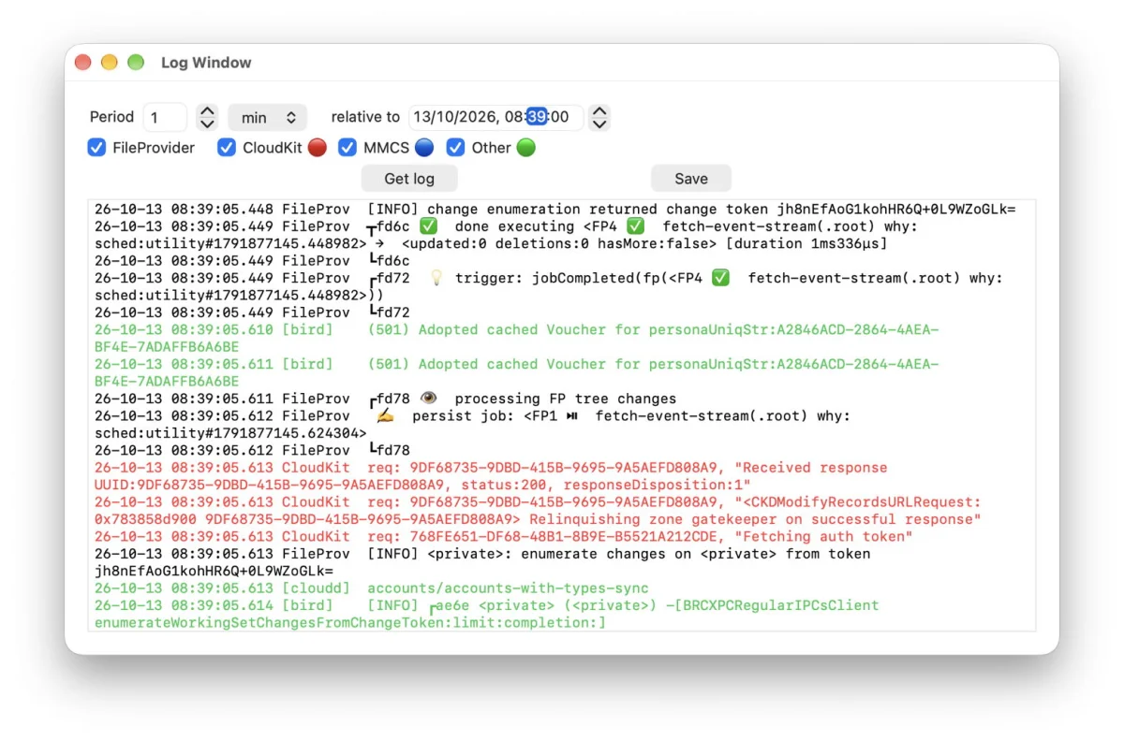Click the "enumerate changes on <private>" FileProv line

pos(482,562)
